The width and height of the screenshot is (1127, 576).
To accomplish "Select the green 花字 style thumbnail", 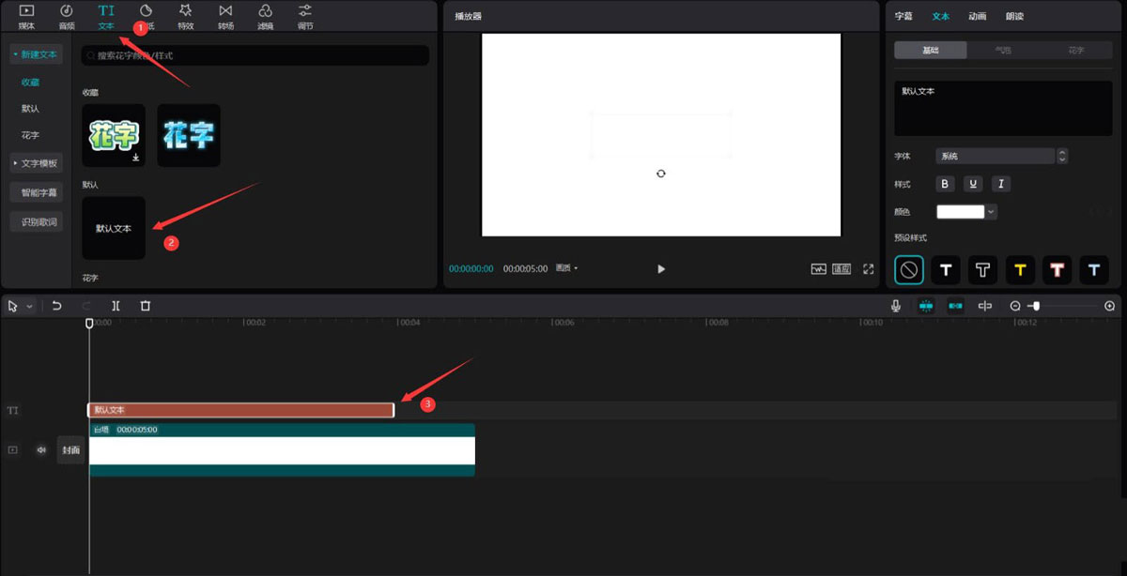I will tap(114, 136).
